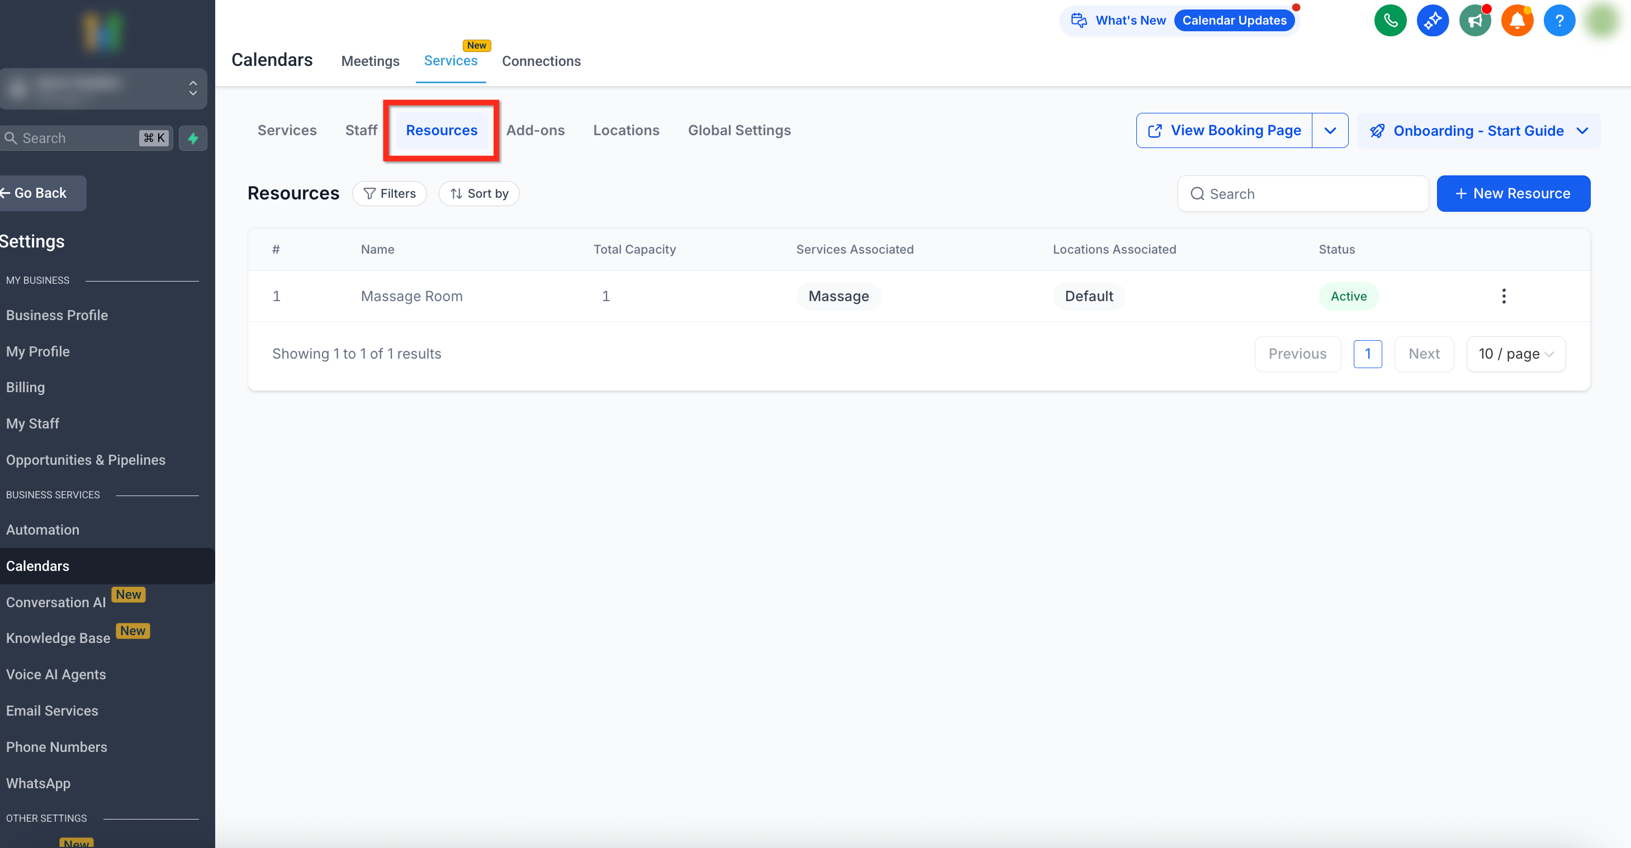Open Business Profile in the sidebar

pyautogui.click(x=57, y=315)
